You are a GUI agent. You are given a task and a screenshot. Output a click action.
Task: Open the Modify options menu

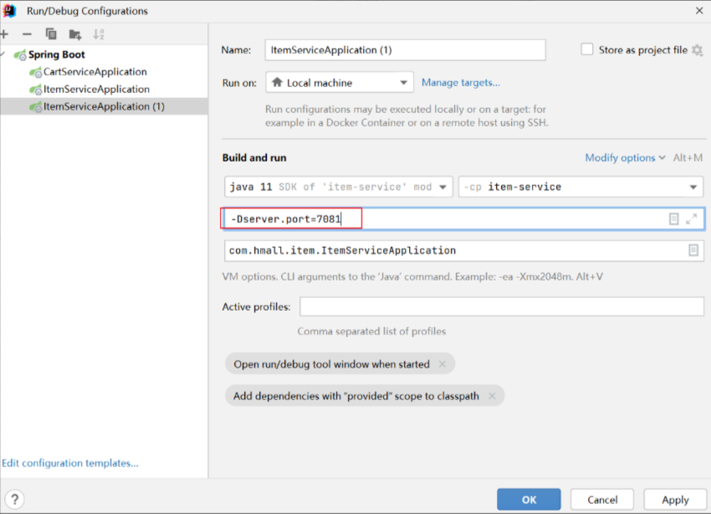point(625,157)
